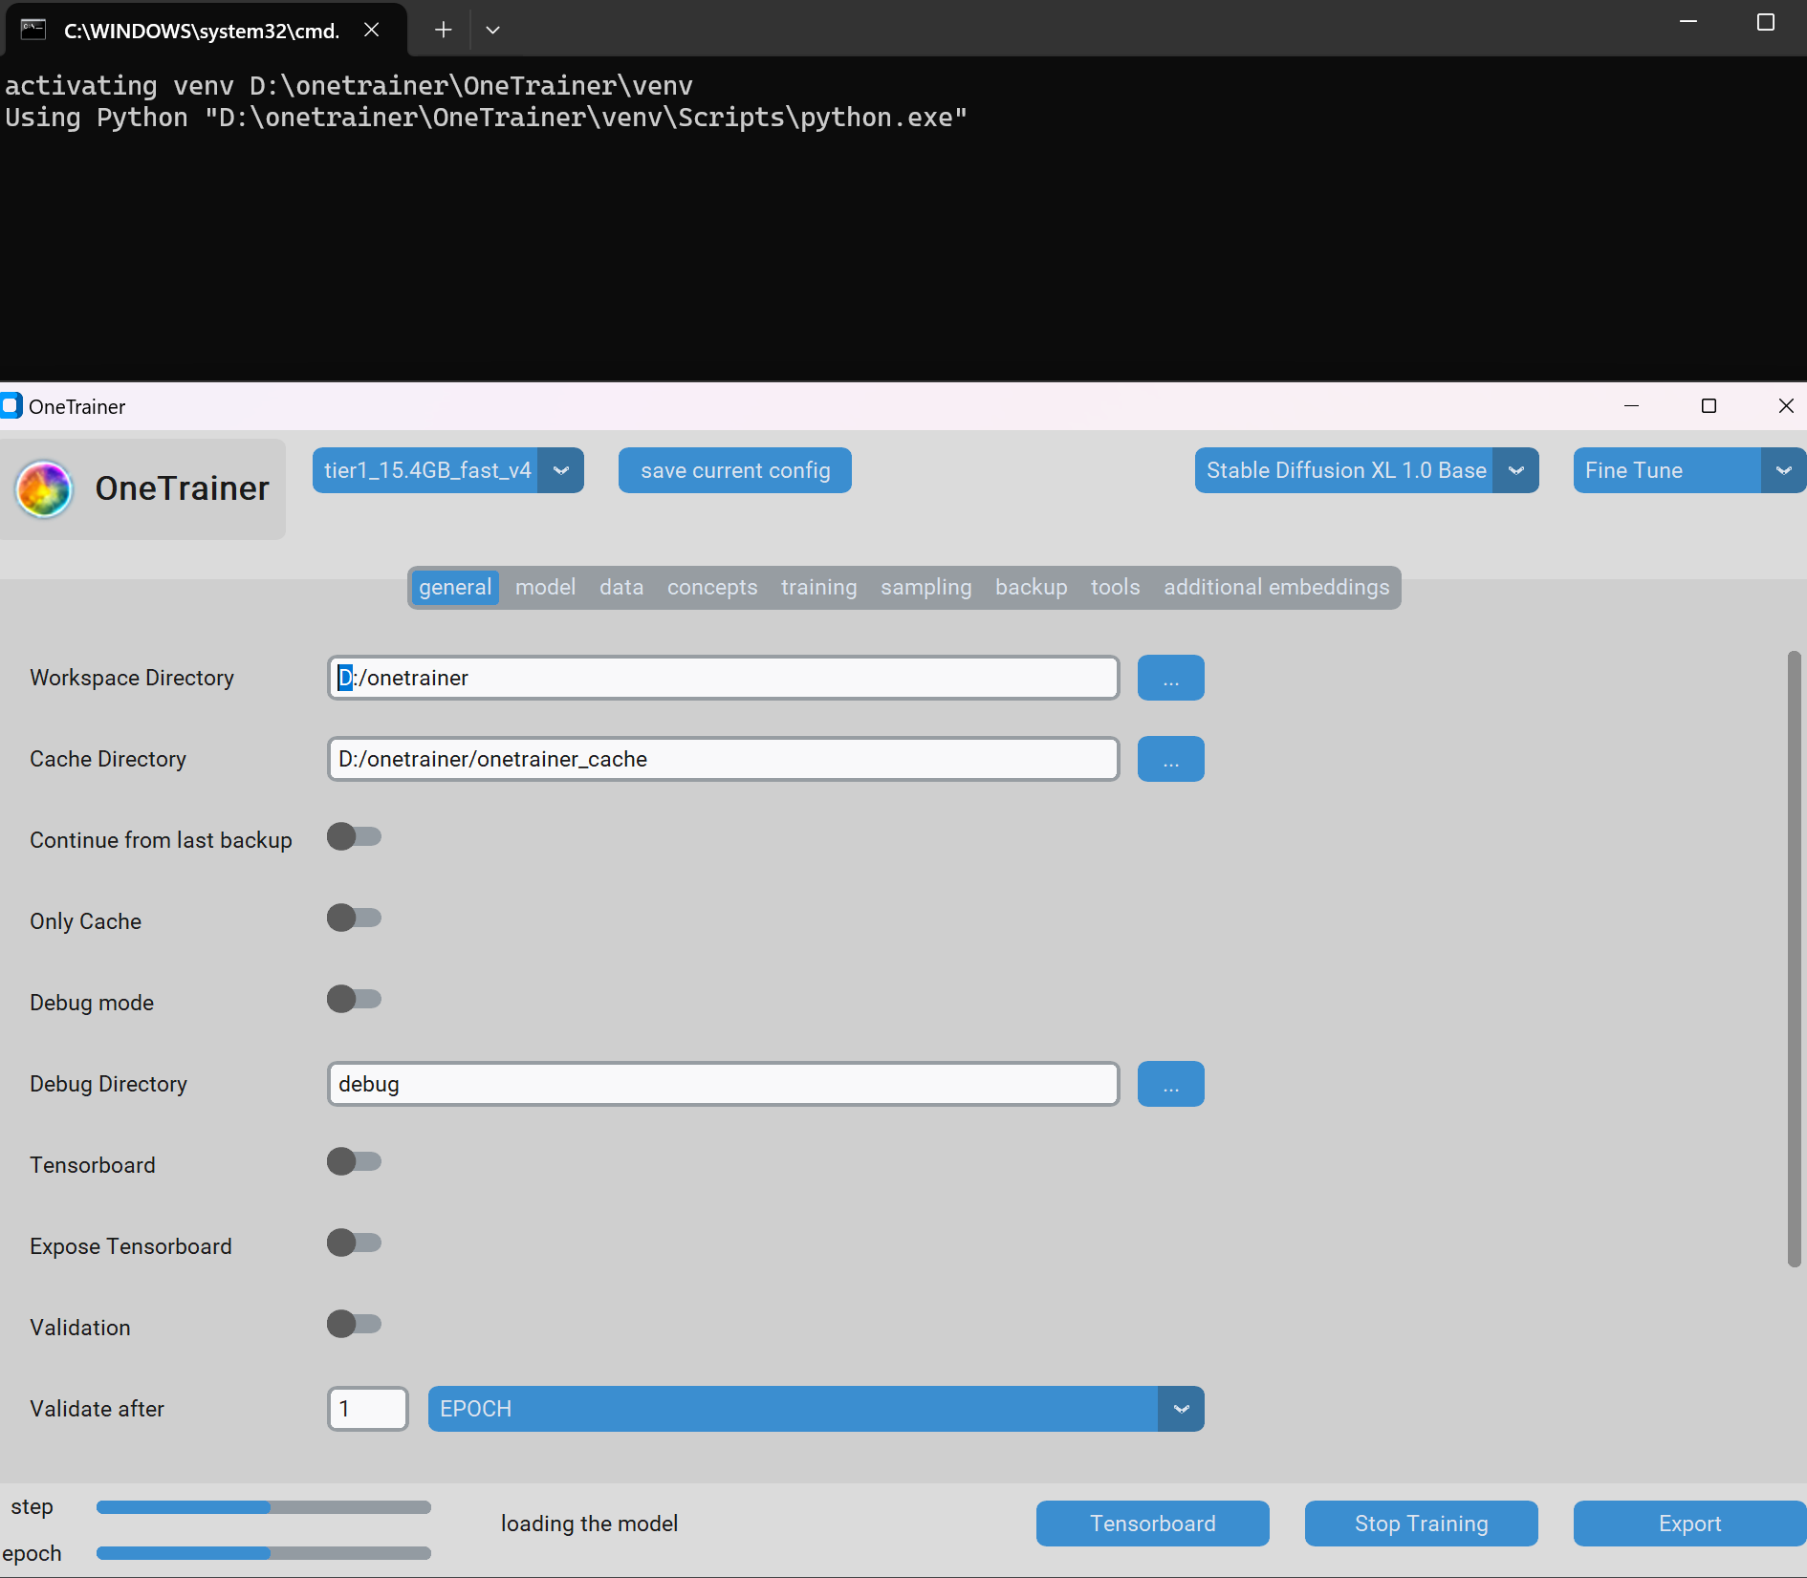Close the cmd.exe terminal tab

(372, 30)
